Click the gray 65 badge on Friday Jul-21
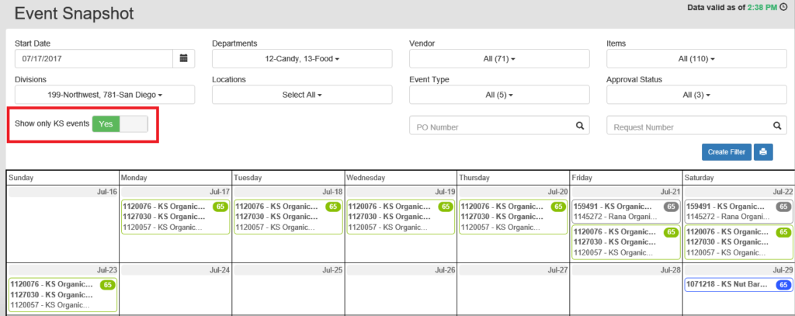The image size is (795, 316). pyautogui.click(x=671, y=207)
